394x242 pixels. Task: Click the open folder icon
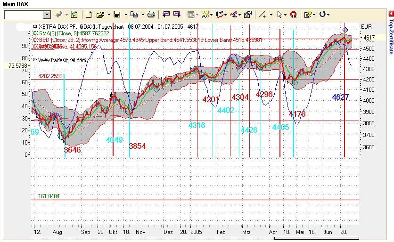coord(100,15)
